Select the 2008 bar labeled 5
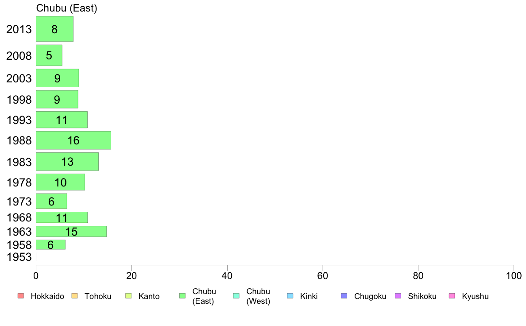 point(49,55)
